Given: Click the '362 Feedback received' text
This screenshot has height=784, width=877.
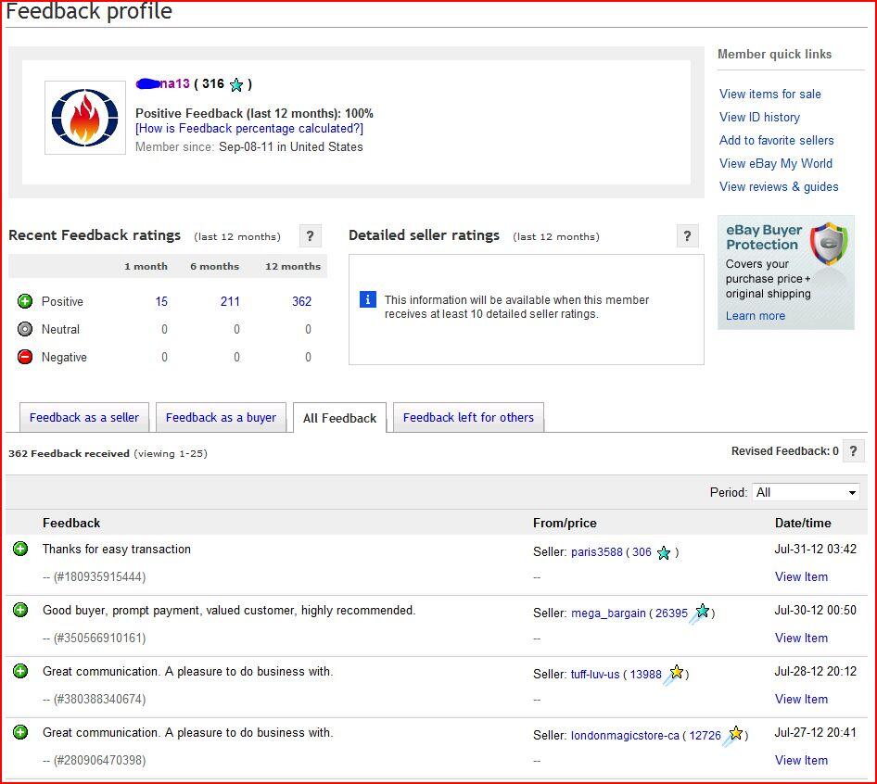Looking at the screenshot, I should pos(69,453).
